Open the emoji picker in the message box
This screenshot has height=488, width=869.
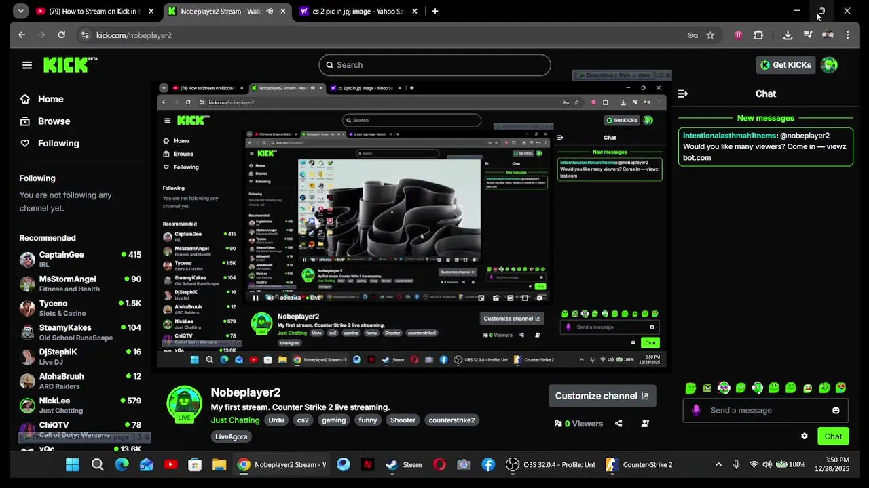836,410
